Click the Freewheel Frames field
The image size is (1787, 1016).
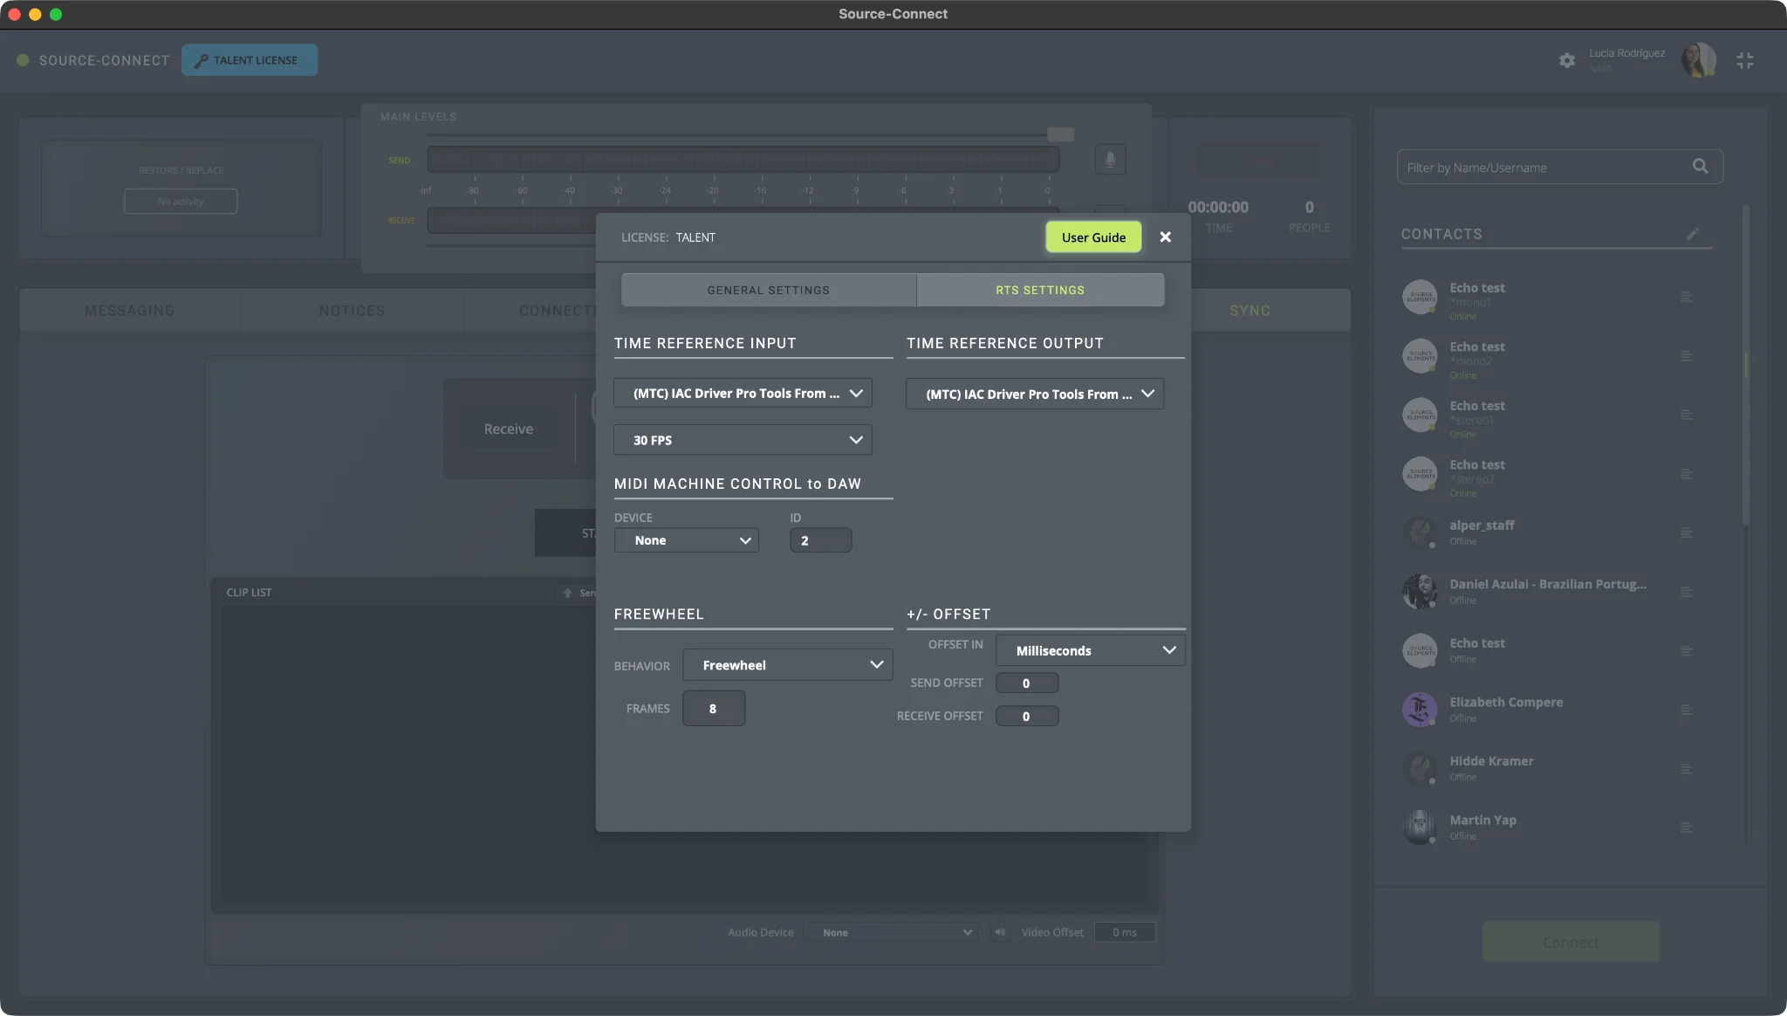714,709
